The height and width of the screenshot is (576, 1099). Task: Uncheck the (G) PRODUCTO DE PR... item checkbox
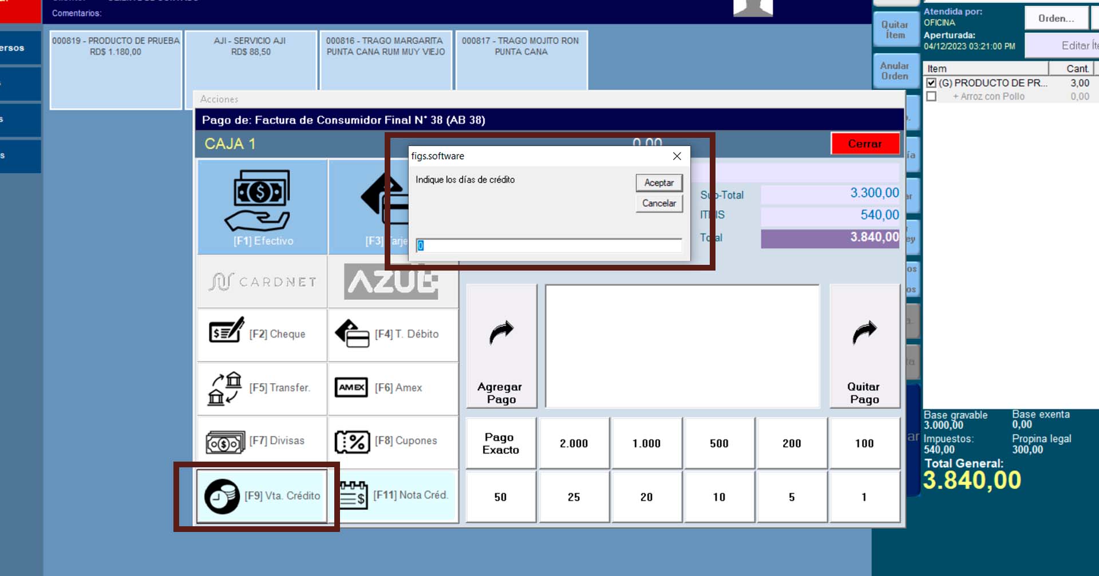[931, 83]
